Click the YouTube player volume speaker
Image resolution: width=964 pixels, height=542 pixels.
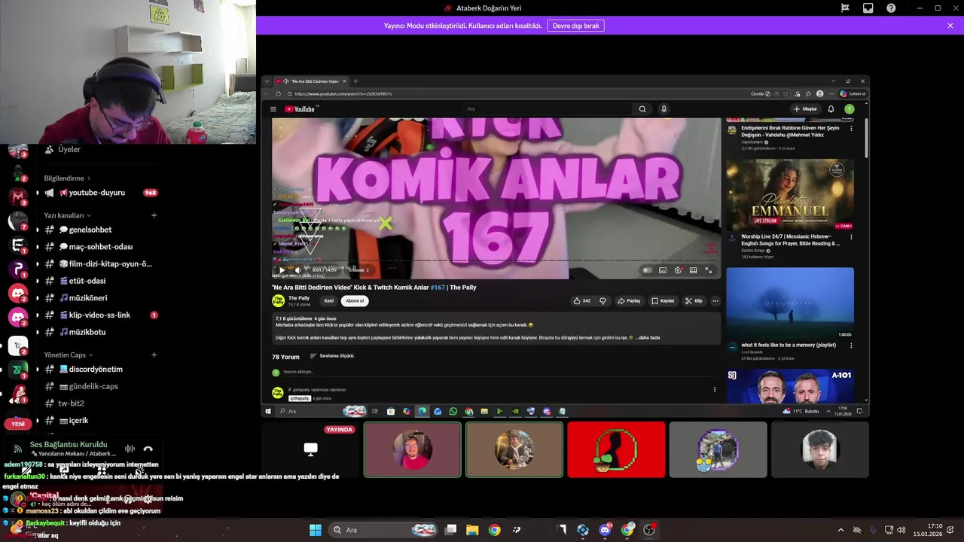297,270
